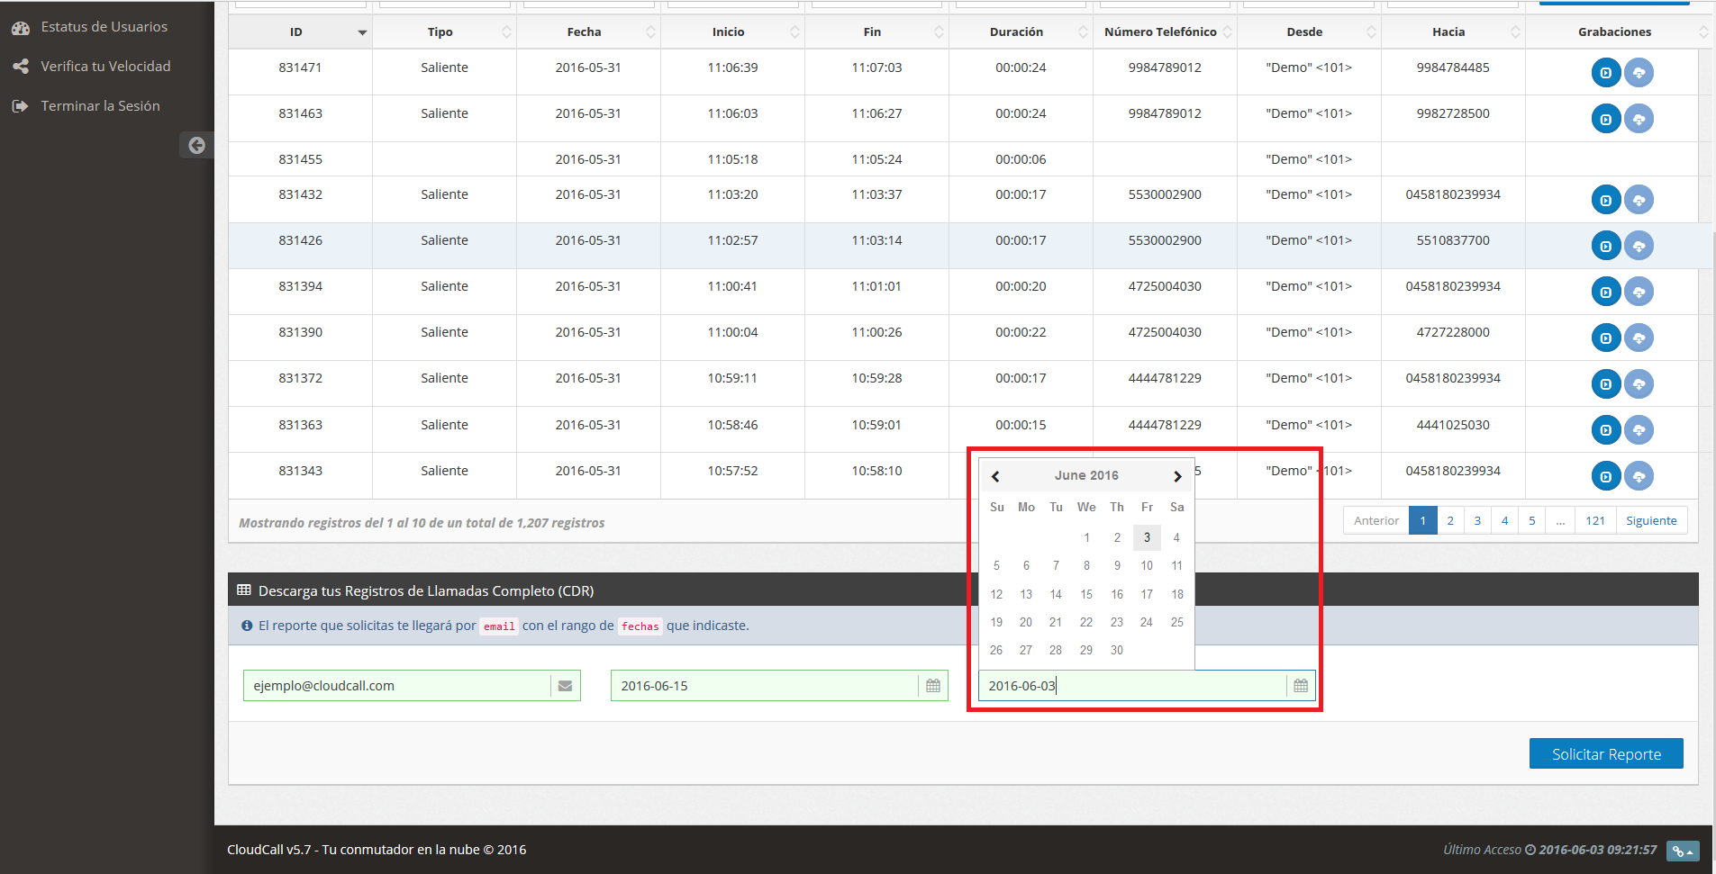Click the envelope icon in email field
This screenshot has height=874, width=1716.
[566, 686]
